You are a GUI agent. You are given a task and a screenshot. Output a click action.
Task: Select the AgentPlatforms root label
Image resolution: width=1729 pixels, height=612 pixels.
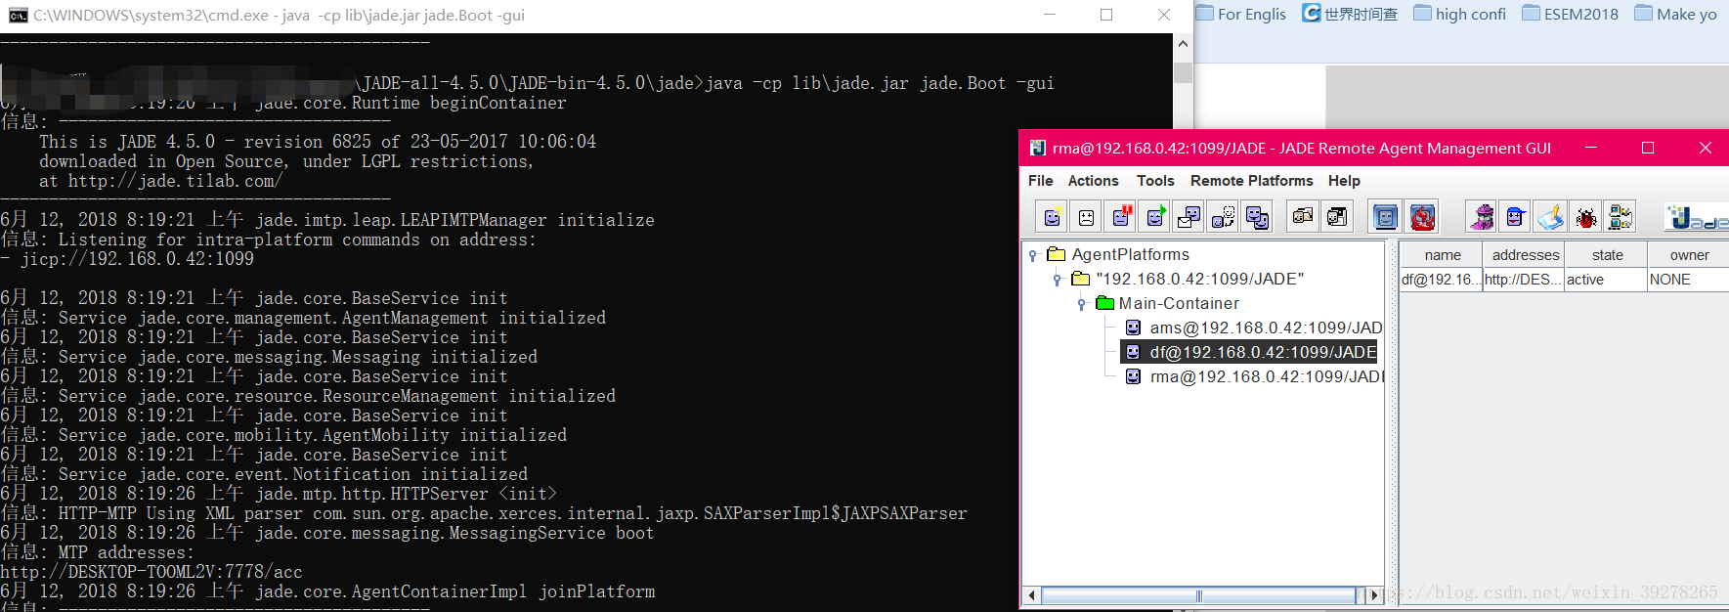point(1131,254)
